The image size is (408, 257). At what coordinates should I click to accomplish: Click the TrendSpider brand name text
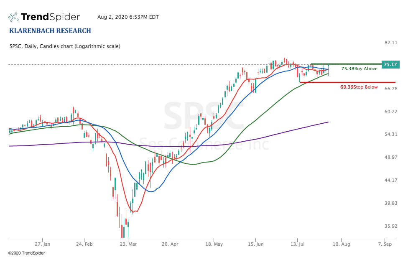click(50, 17)
